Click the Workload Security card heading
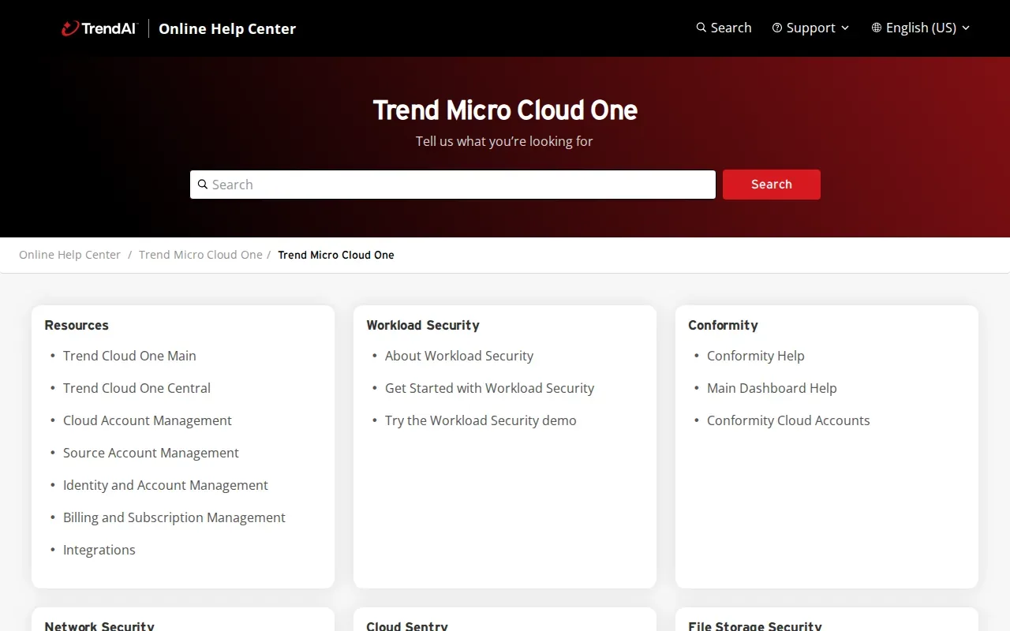The height and width of the screenshot is (631, 1010). tap(423, 325)
